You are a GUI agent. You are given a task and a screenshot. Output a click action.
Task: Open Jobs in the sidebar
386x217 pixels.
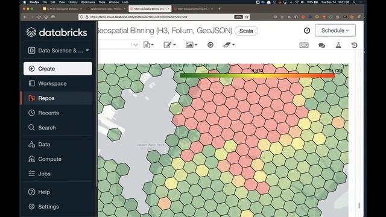[58, 174]
